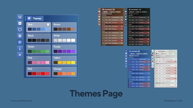Click the chat bubble icon in blue-themed panel sidebar
Image resolution: width=193 pixels, height=108 pixels.
tap(126, 56)
